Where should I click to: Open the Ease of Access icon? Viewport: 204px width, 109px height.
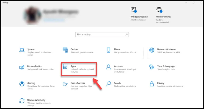pyautogui.click(x=65, y=84)
